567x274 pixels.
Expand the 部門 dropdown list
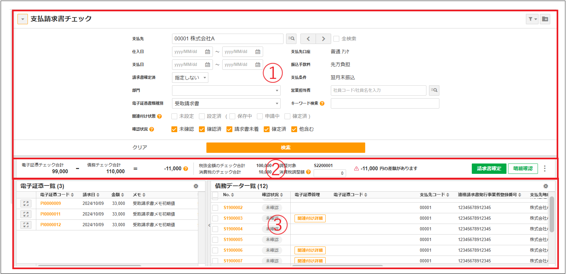pos(226,90)
